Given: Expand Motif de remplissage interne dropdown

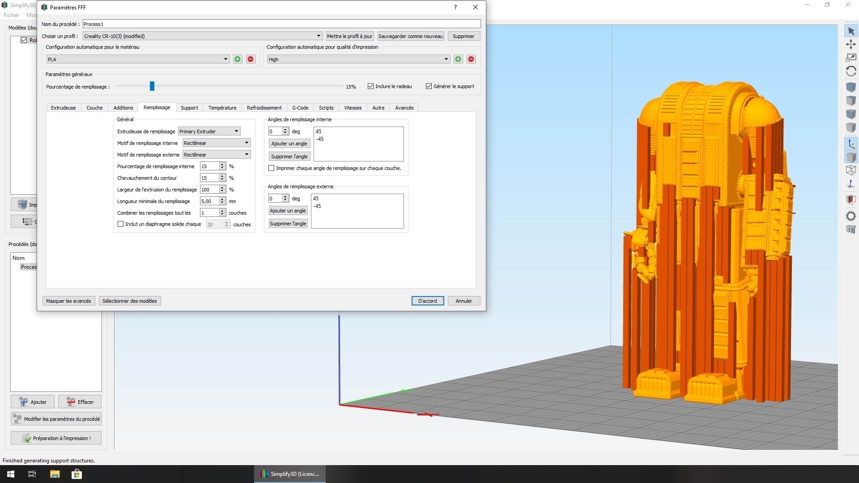Looking at the screenshot, I should tap(217, 143).
